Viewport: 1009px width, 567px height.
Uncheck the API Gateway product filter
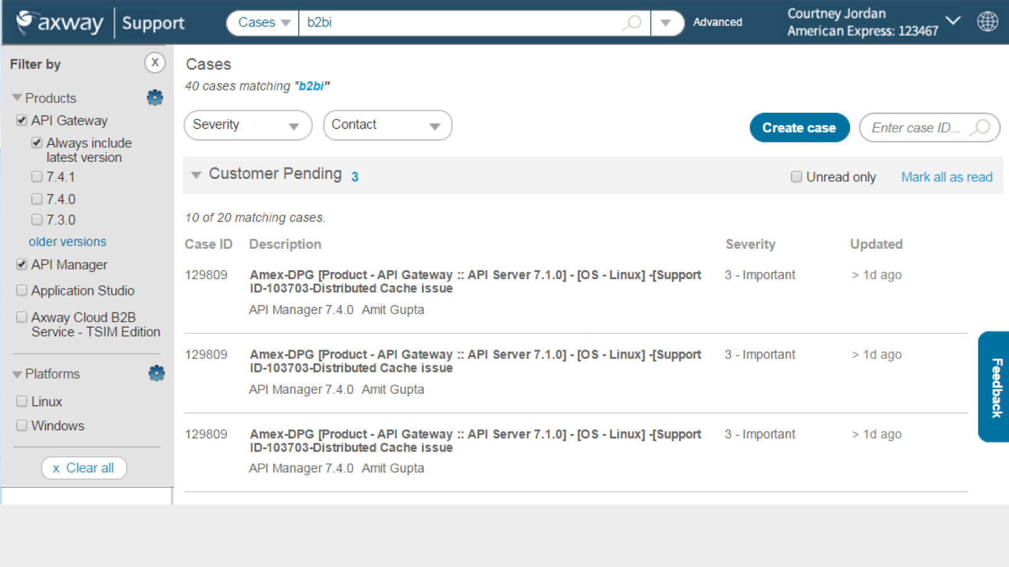(x=22, y=120)
